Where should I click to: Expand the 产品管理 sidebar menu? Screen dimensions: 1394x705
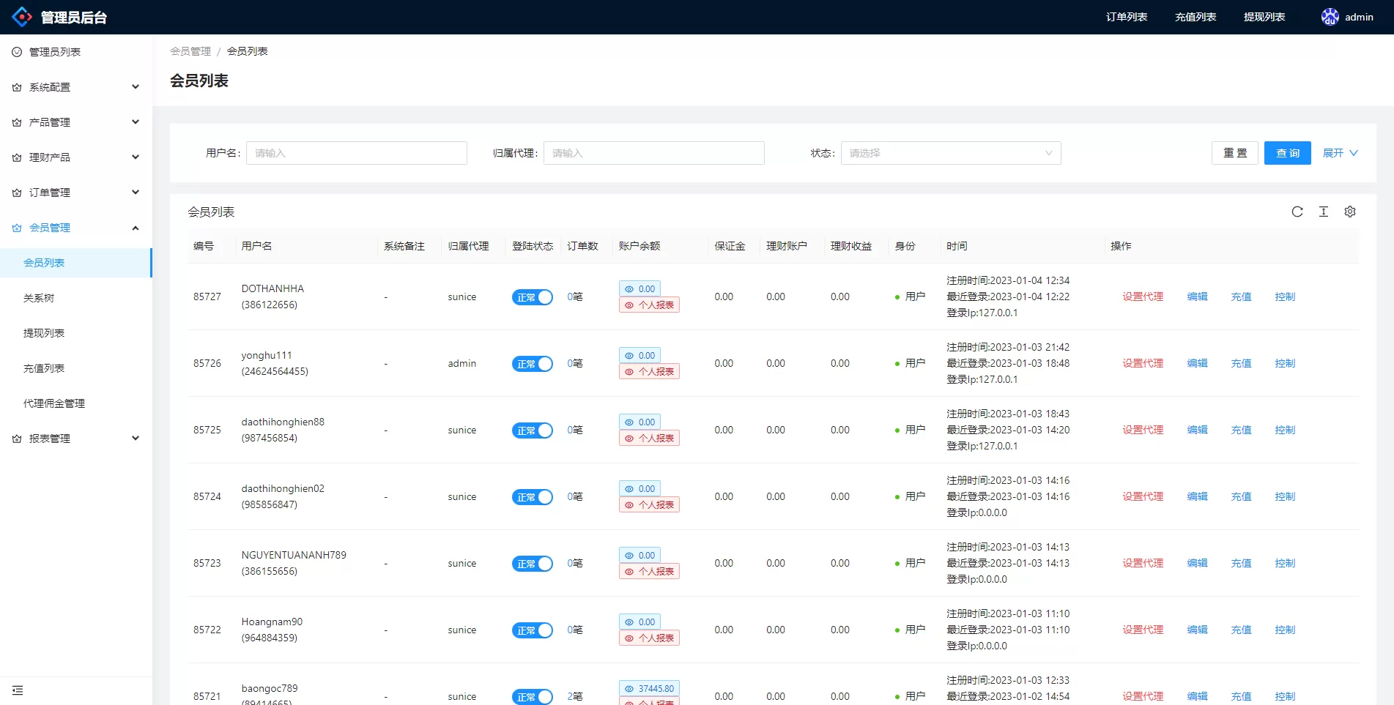pyautogui.click(x=76, y=122)
